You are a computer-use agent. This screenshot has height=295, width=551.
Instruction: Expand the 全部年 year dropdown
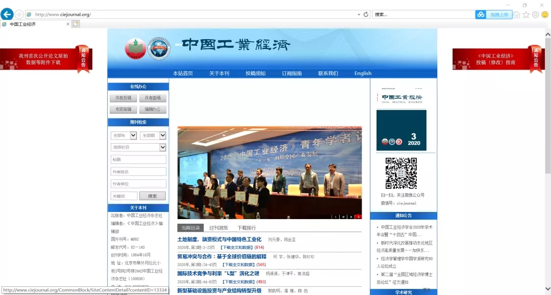pyautogui.click(x=133, y=136)
